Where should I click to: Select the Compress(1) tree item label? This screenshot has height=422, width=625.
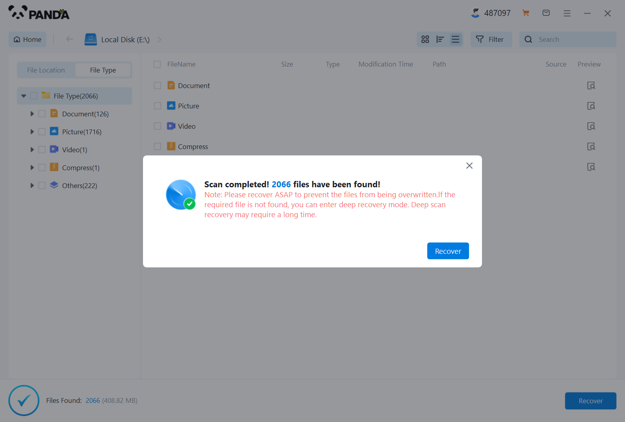(81, 168)
